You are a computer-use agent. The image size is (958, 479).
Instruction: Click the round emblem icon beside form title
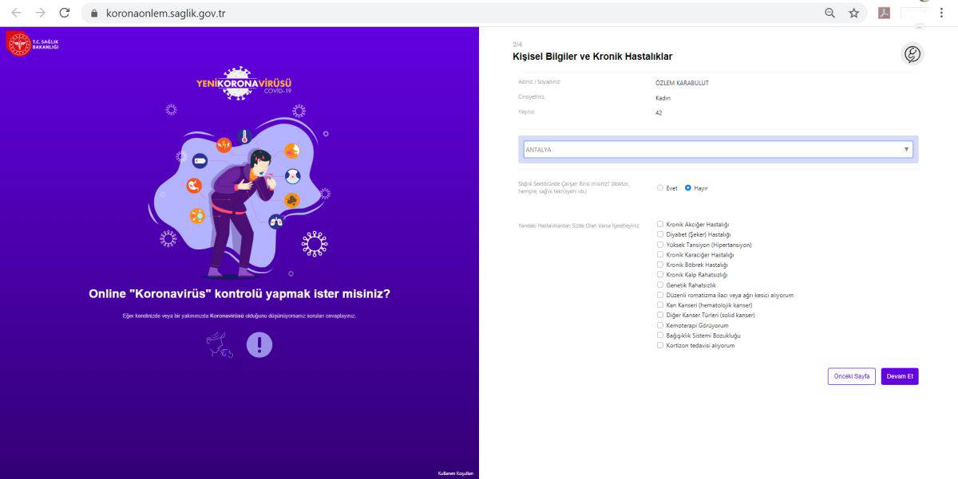[912, 54]
